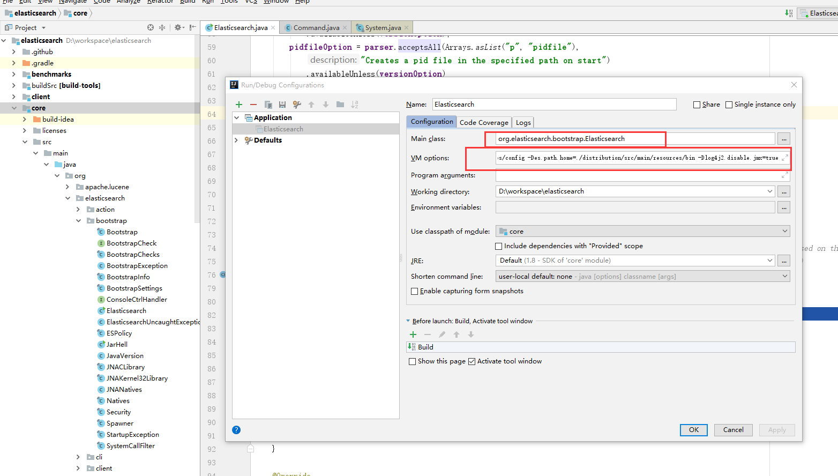The height and width of the screenshot is (476, 838).
Task: Click the red minus remove configuration icon
Action: tap(253, 105)
